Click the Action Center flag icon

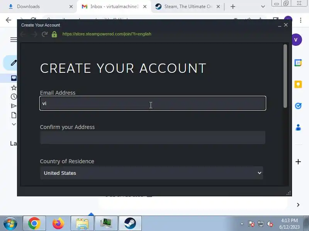251,224
